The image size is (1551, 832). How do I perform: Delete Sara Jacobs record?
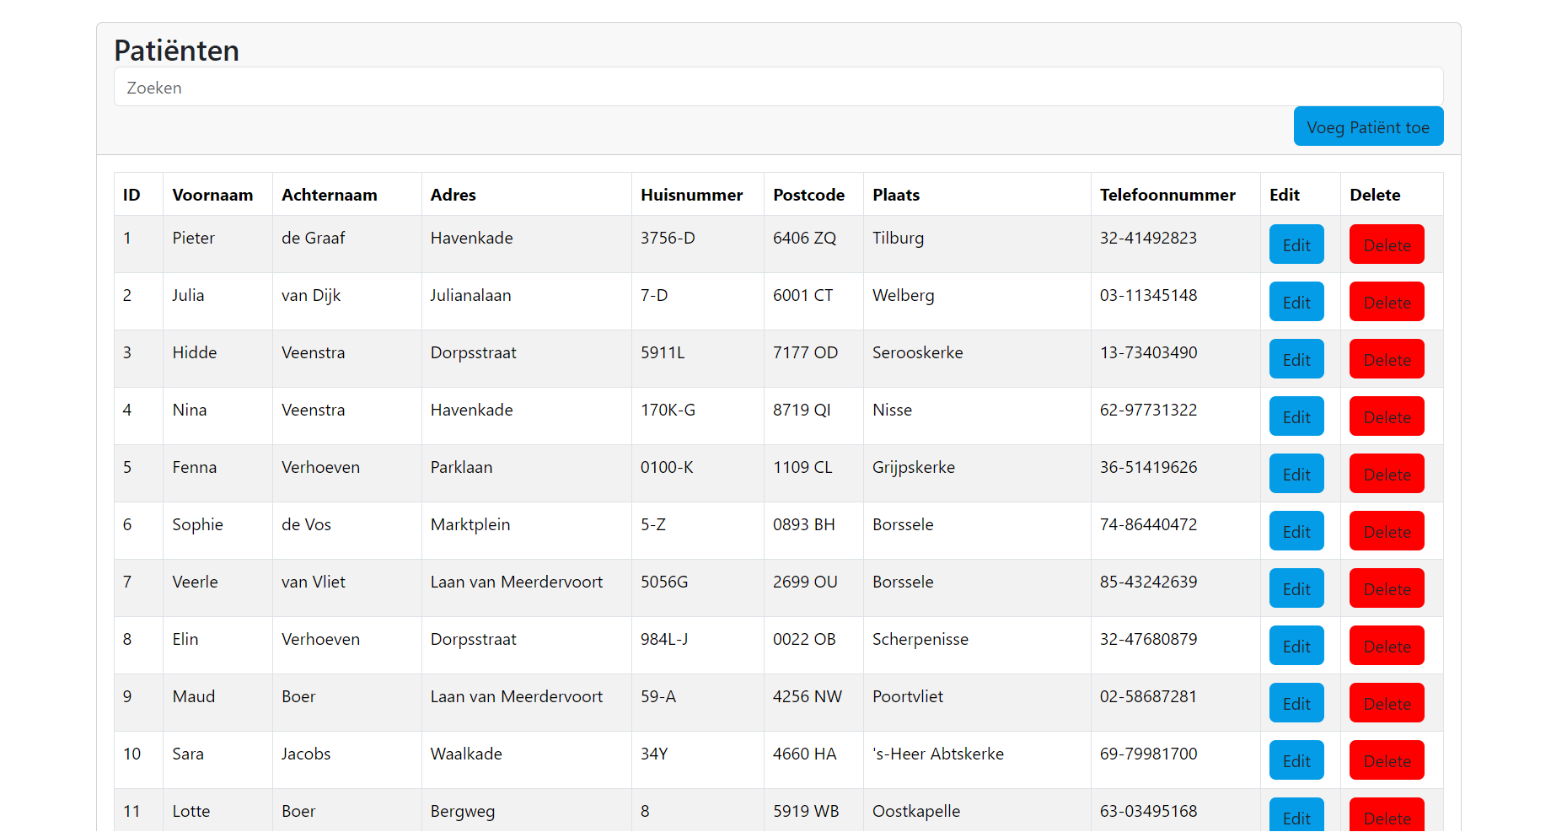click(1386, 760)
